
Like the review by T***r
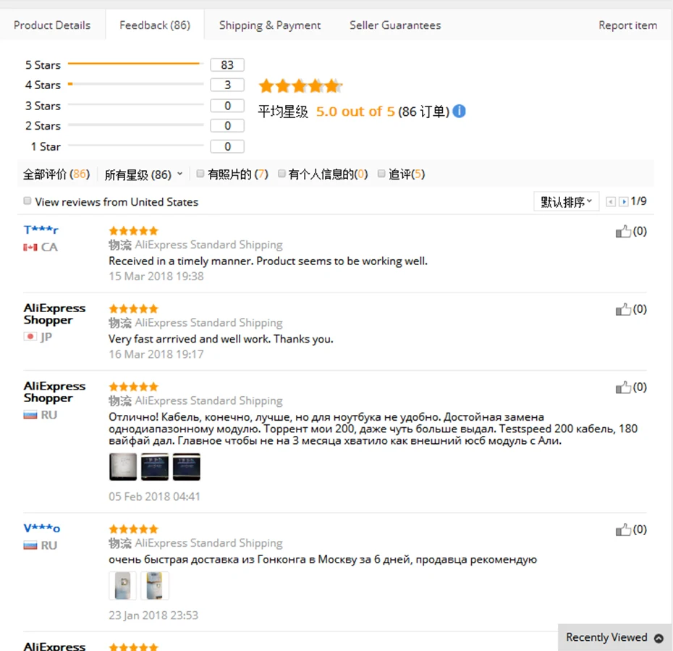coord(623,232)
